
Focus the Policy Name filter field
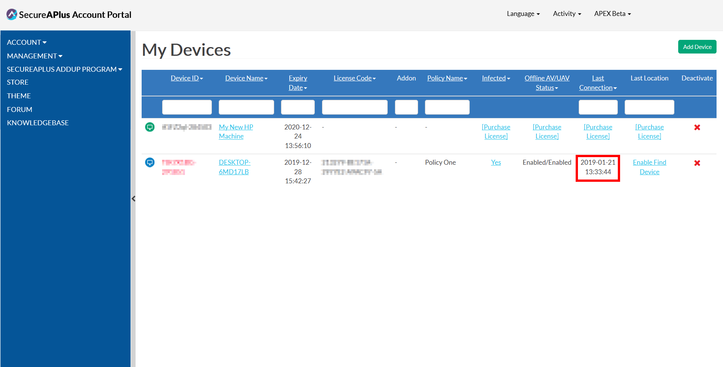click(447, 107)
